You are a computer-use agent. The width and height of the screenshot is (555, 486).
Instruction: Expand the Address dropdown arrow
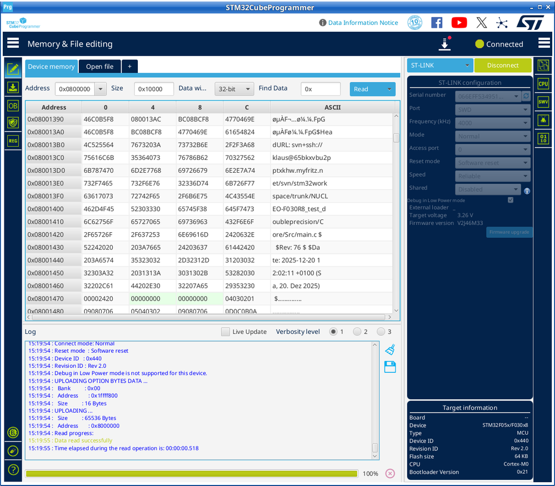pyautogui.click(x=100, y=89)
